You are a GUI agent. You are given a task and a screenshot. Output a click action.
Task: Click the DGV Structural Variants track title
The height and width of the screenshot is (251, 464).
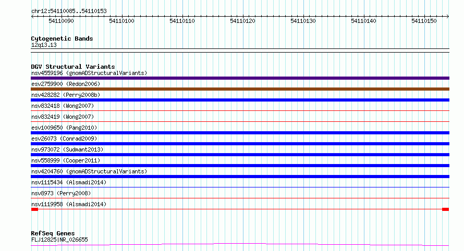coord(73,67)
